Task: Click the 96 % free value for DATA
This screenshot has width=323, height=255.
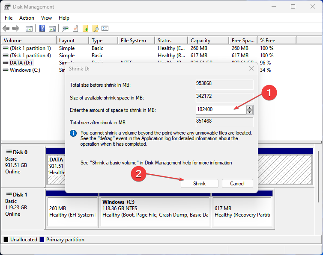Action: pos(265,63)
